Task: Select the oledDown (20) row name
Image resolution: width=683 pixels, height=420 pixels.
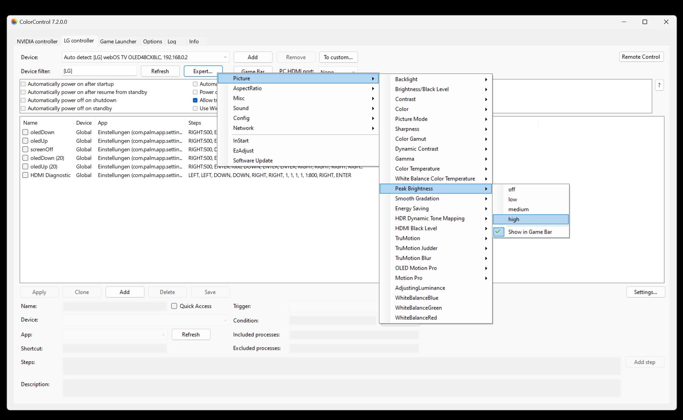Action: 47,158
